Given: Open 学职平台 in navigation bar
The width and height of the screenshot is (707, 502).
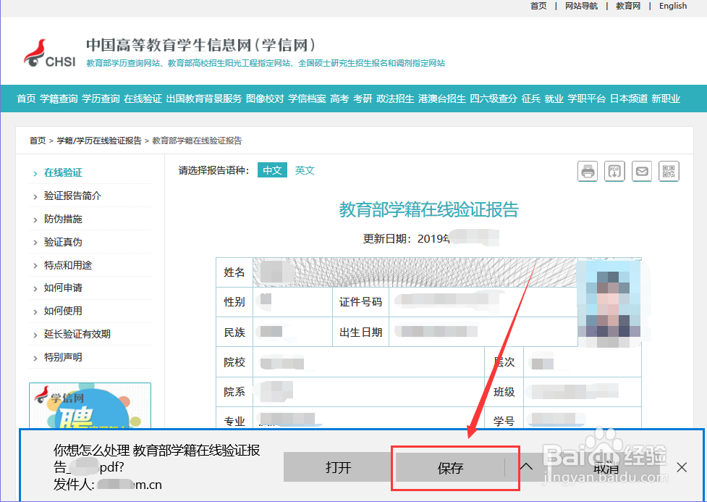Looking at the screenshot, I should pos(587,99).
